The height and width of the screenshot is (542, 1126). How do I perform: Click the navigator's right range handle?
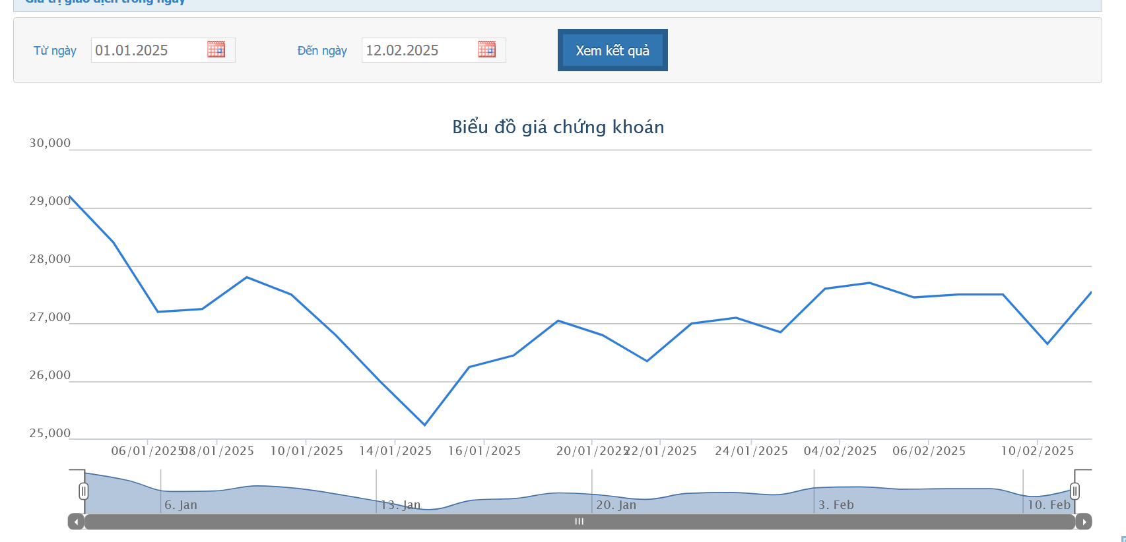[1075, 491]
